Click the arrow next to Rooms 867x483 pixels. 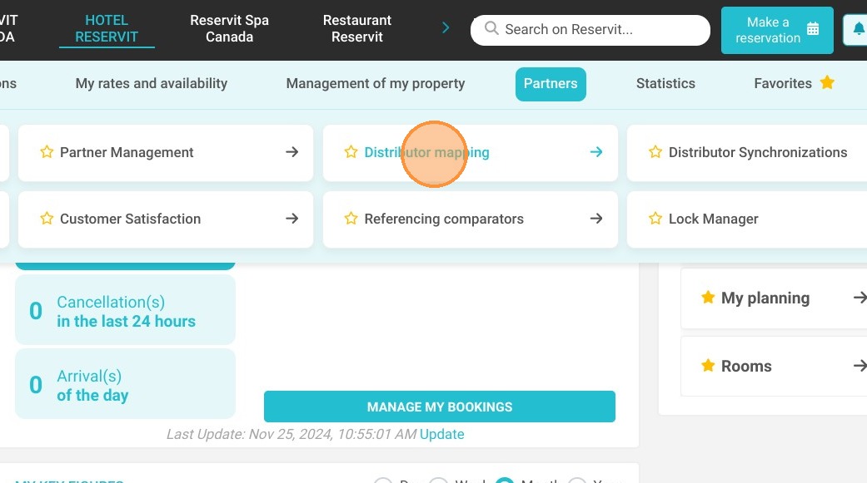pyautogui.click(x=860, y=366)
